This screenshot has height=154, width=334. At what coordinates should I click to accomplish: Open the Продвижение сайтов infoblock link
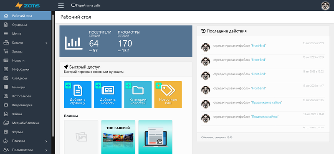(267, 102)
